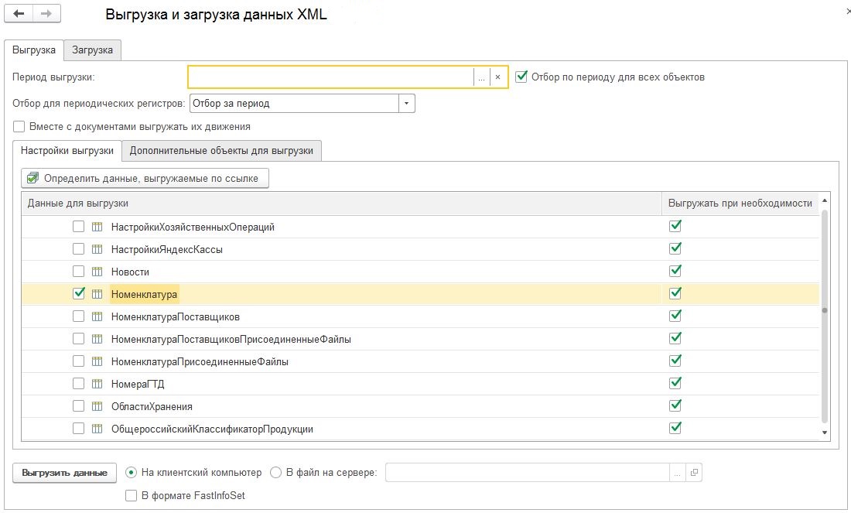Select the В файл на сервере radio button

[275, 472]
